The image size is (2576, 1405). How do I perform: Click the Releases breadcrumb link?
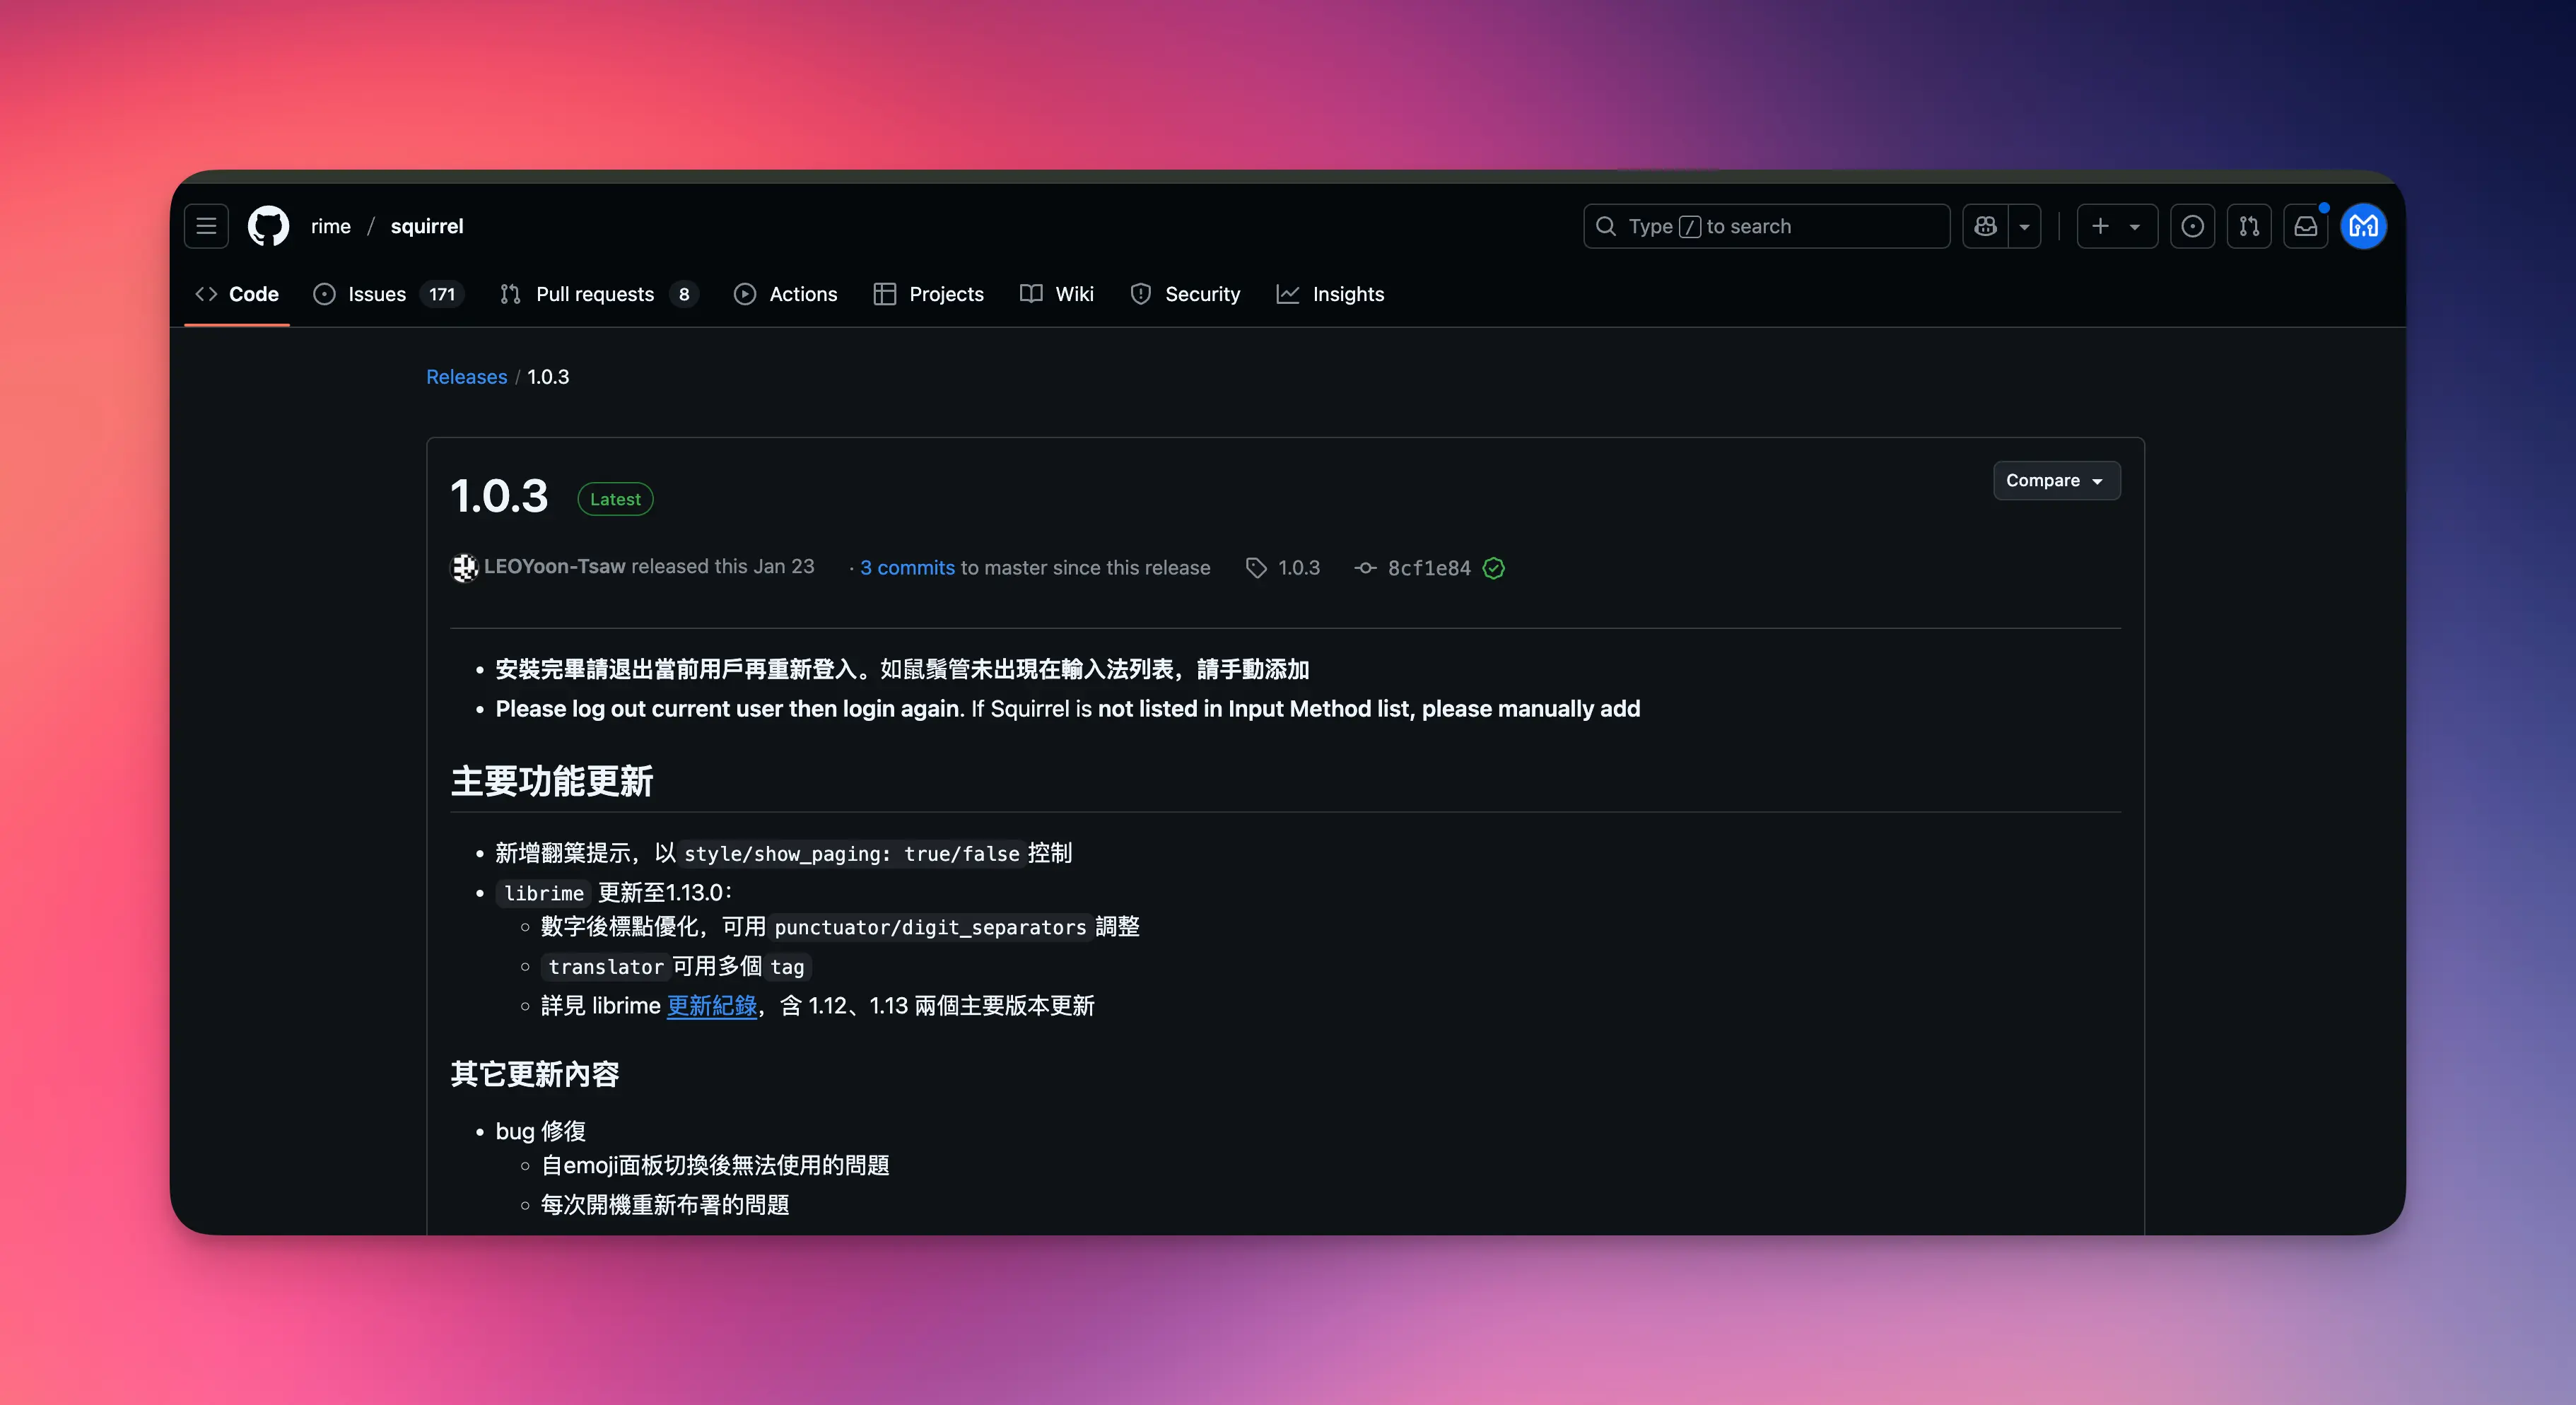[466, 377]
